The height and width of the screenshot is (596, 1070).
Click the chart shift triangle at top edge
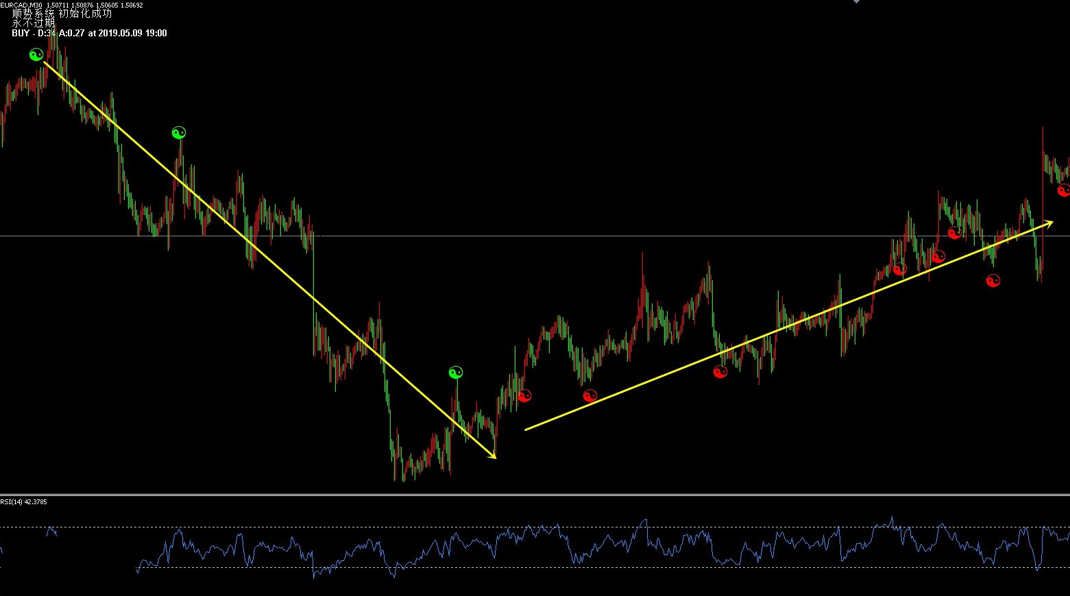855,2
